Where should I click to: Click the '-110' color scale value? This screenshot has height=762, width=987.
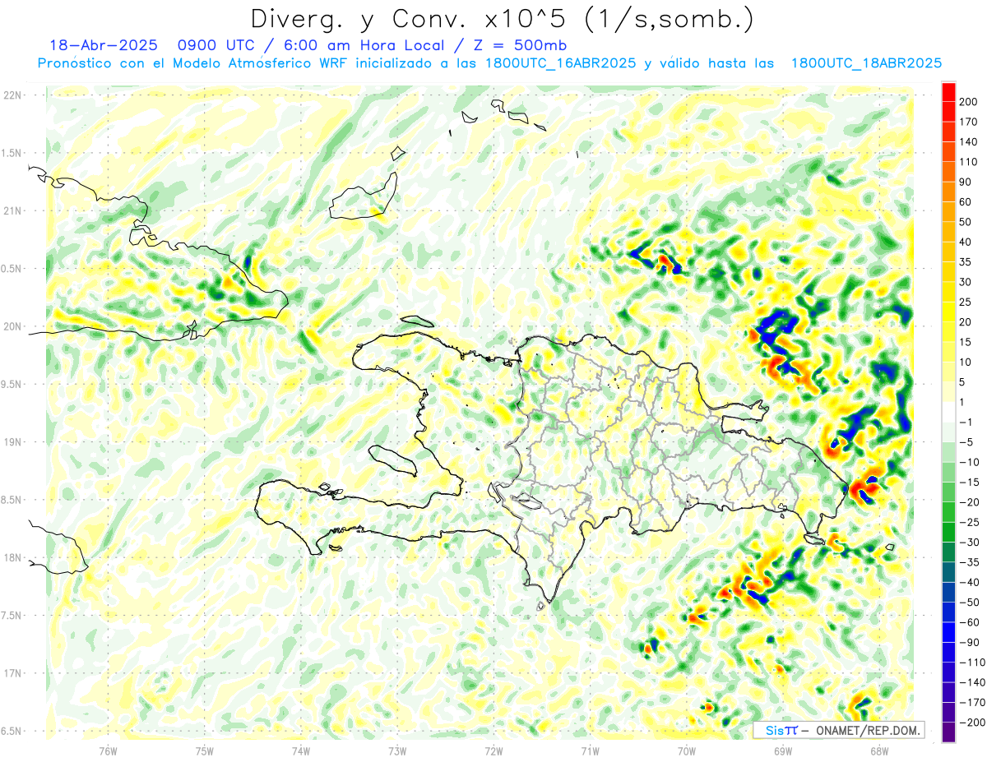(x=974, y=663)
